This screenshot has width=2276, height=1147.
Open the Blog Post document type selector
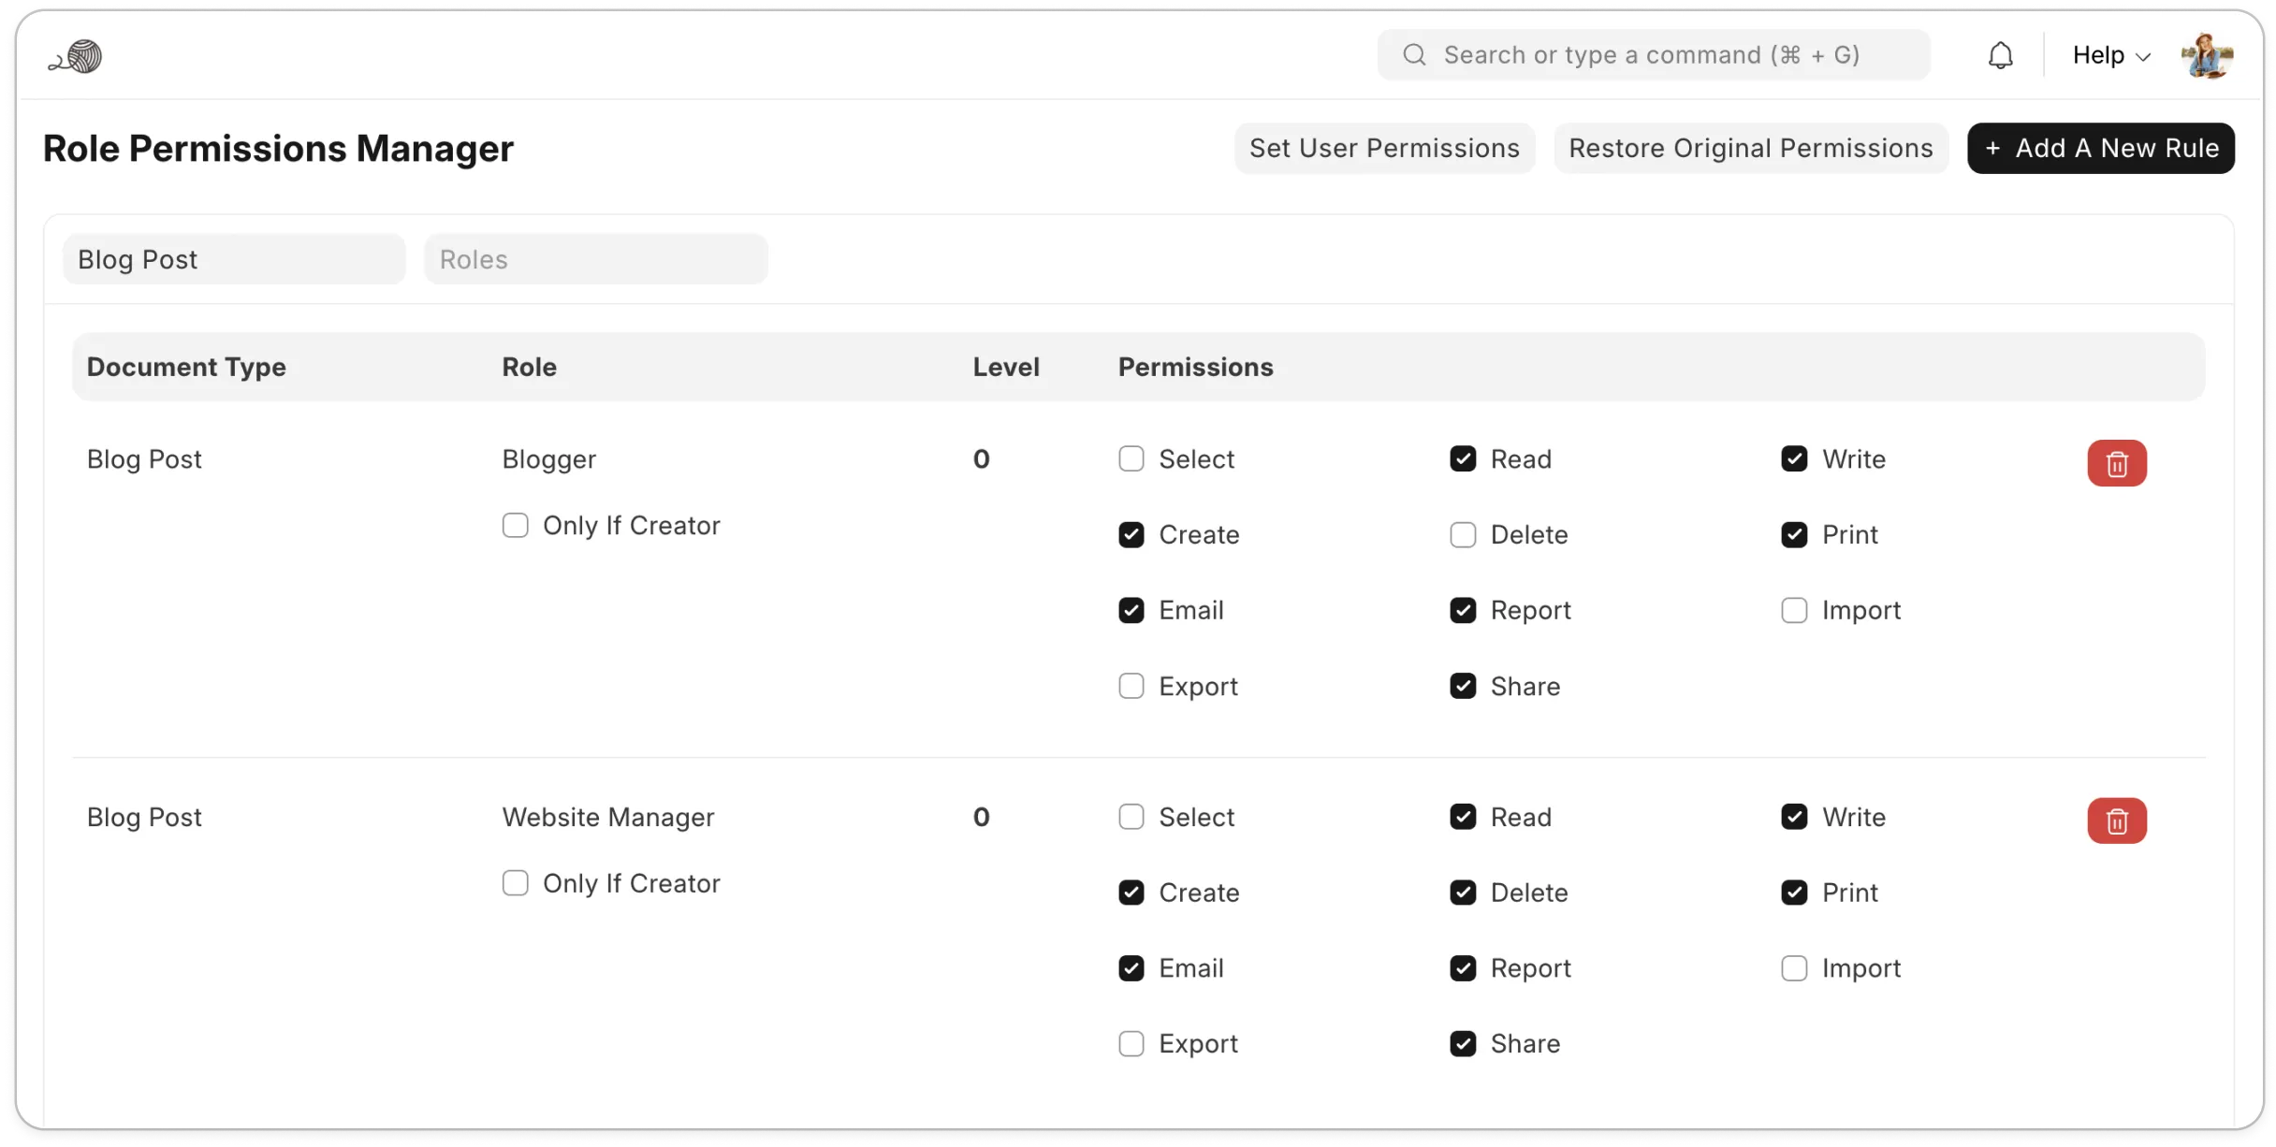pyautogui.click(x=234, y=259)
